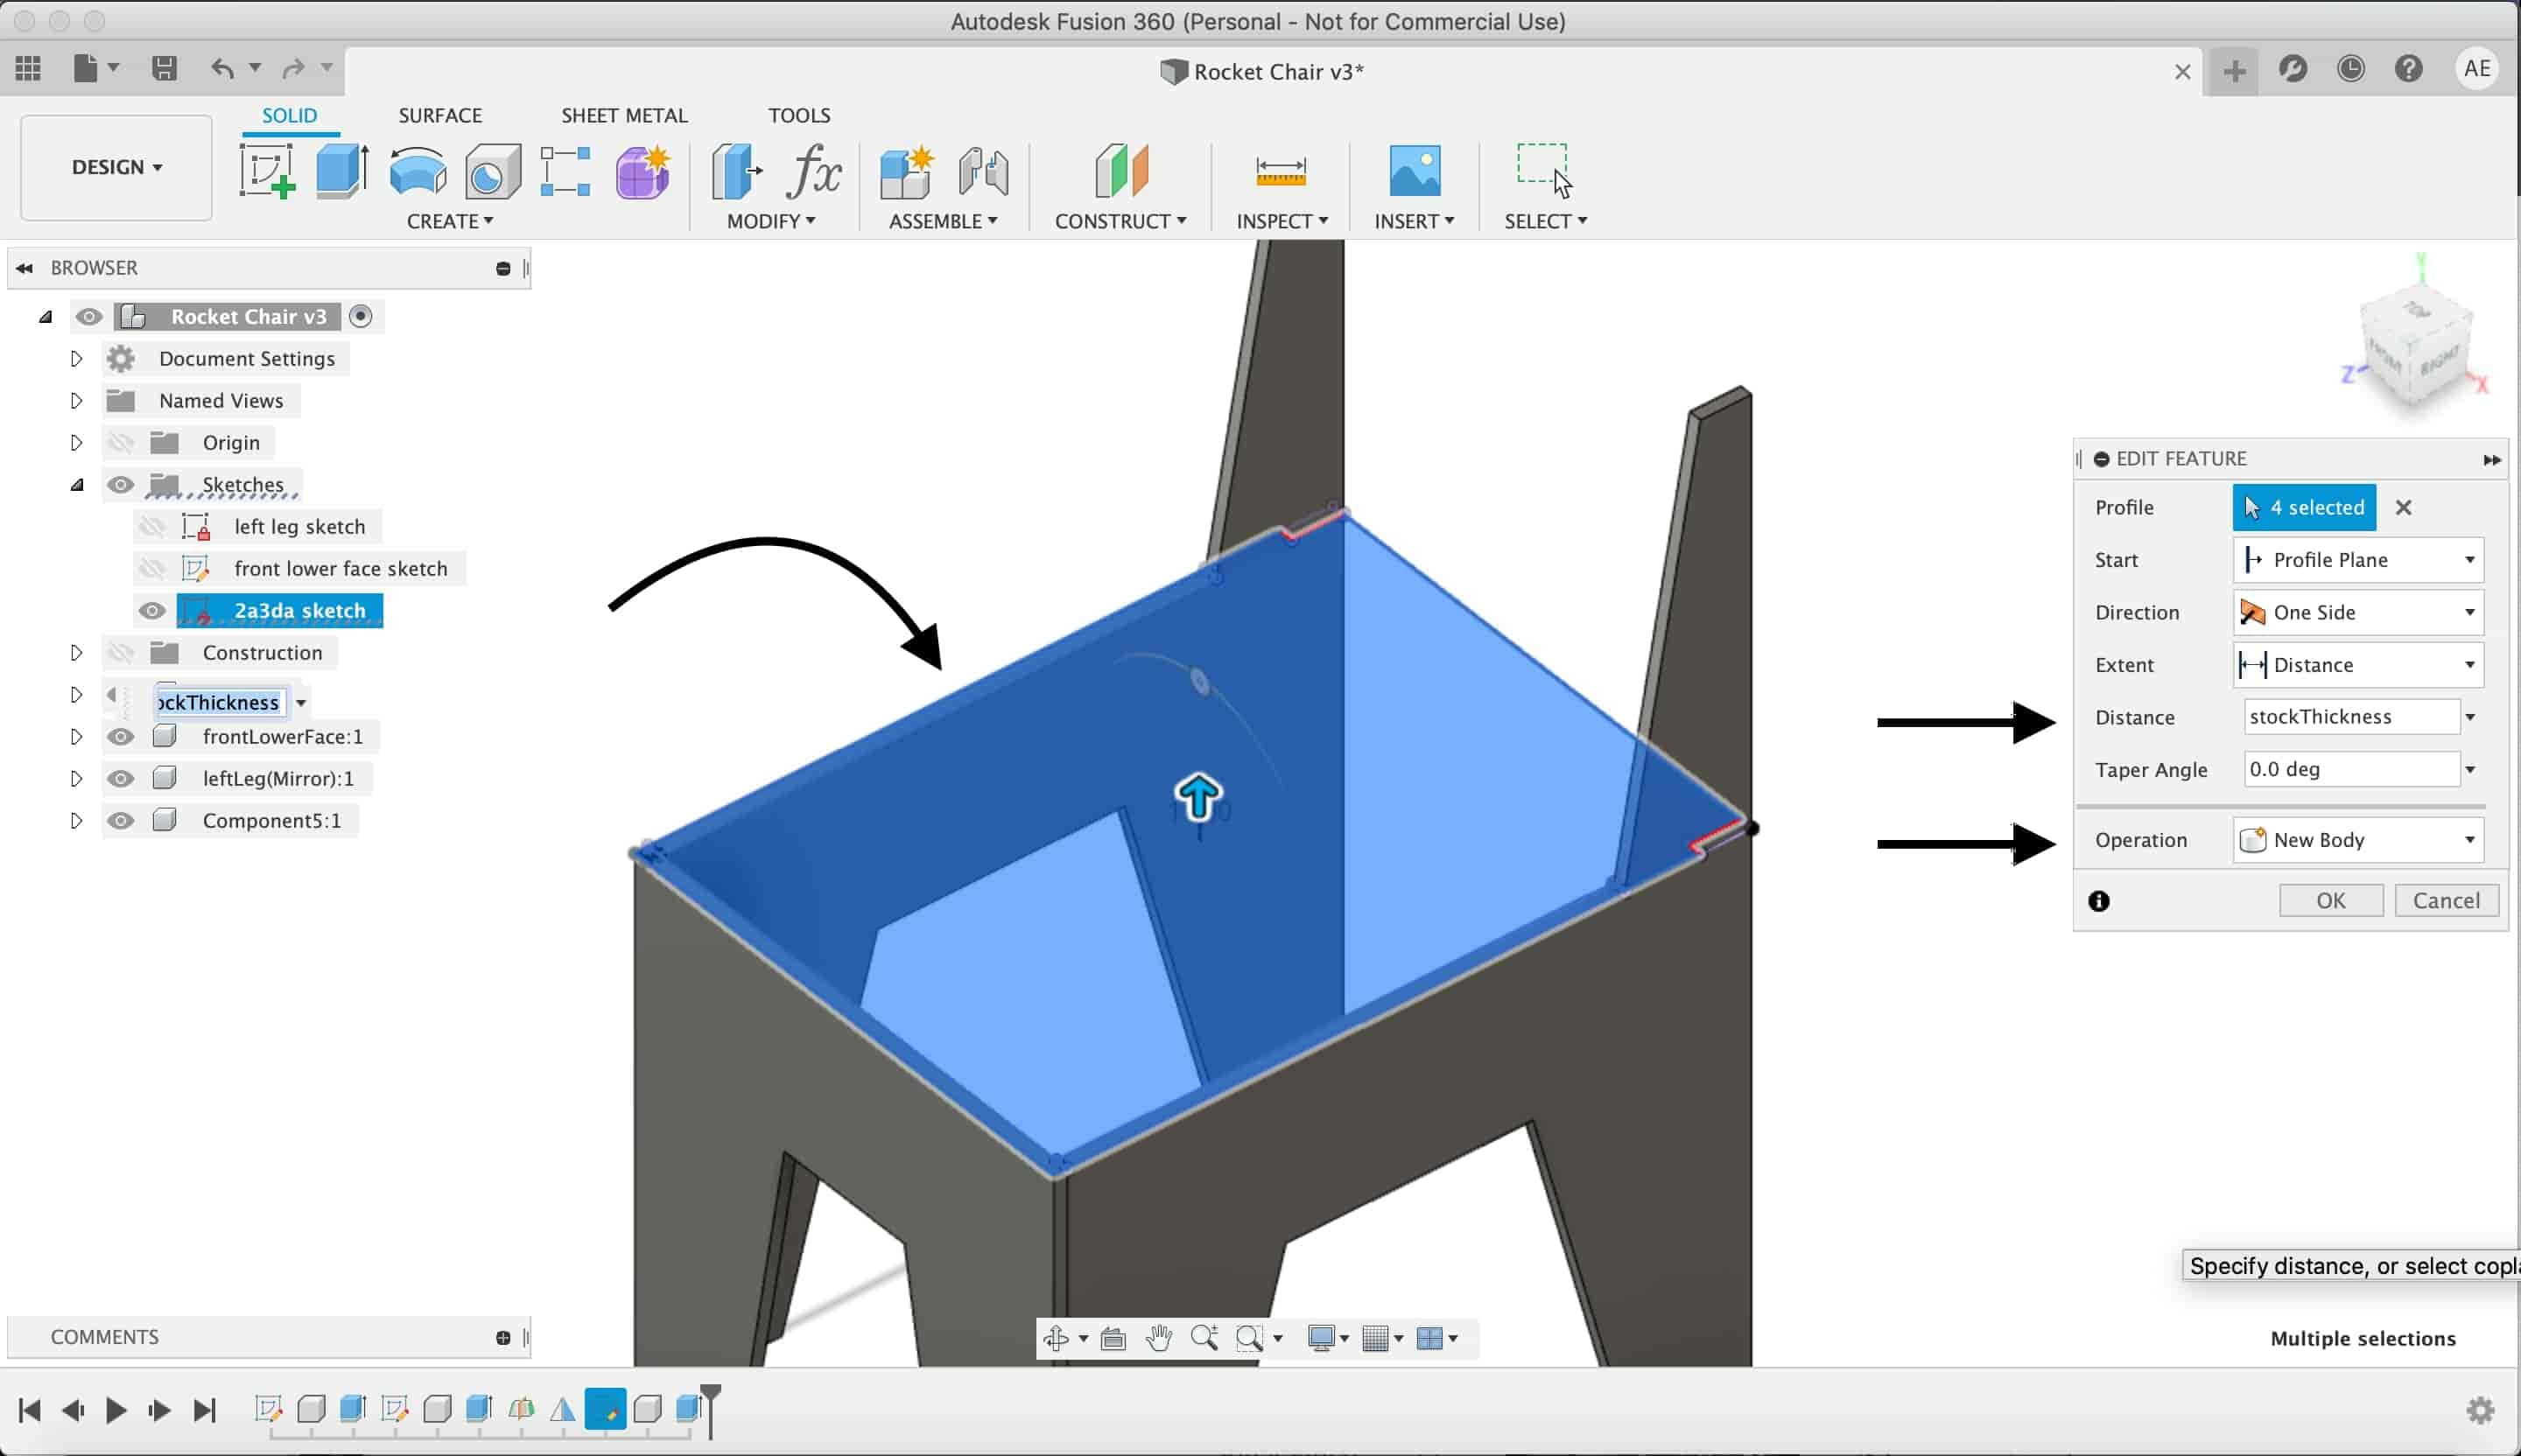Toggle visibility of Origin folder
This screenshot has height=1456, width=2521.
[x=121, y=443]
